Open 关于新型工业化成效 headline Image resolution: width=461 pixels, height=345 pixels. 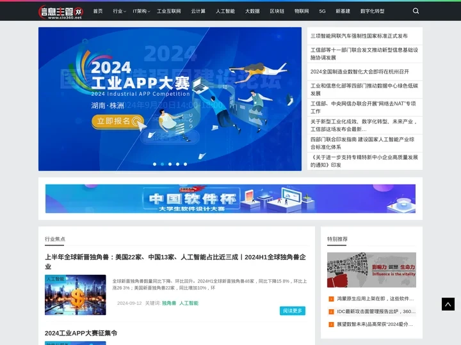[364, 125]
